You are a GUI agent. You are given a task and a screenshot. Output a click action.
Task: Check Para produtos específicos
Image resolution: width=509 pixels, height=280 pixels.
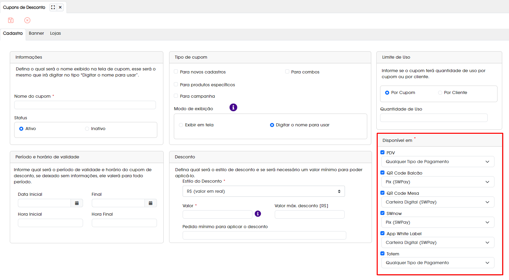point(176,84)
